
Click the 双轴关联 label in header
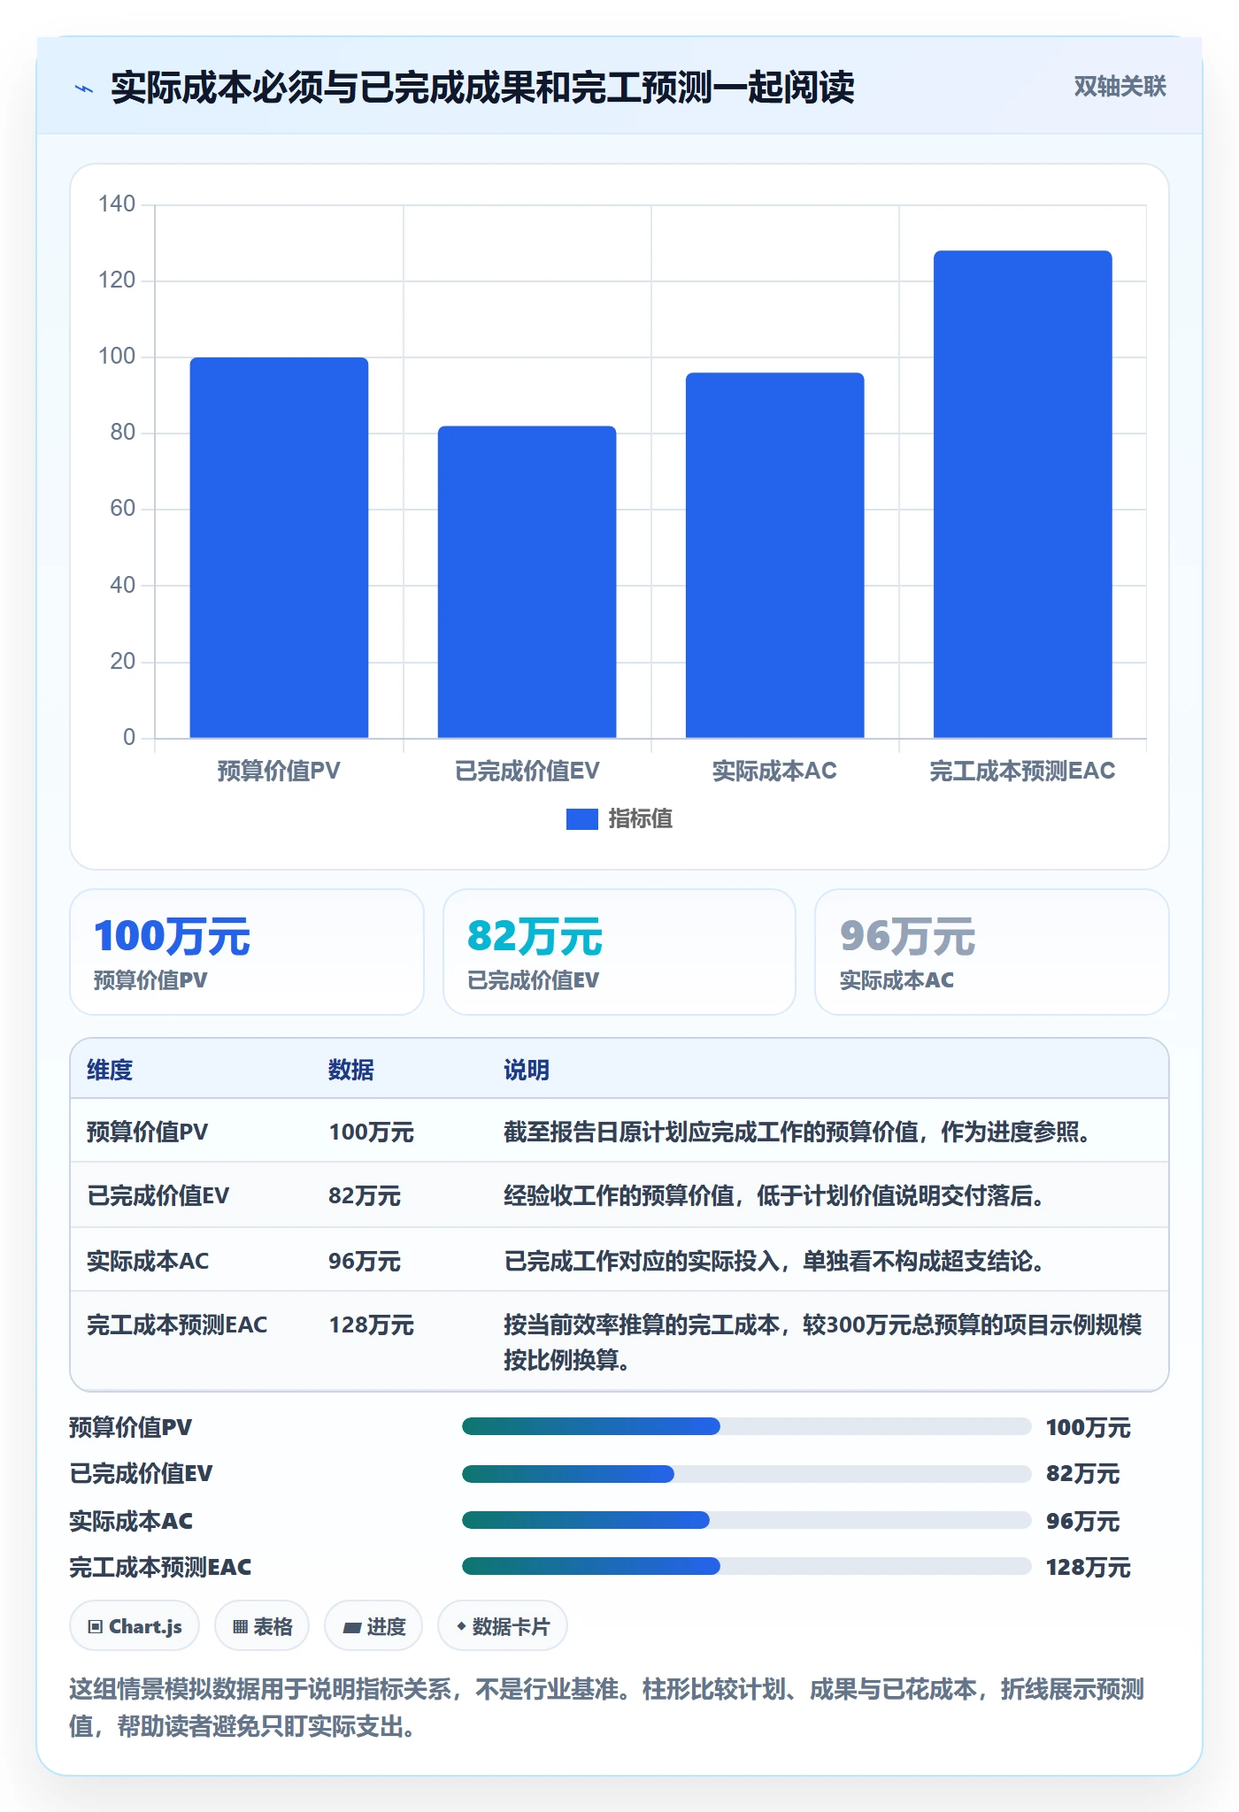[1120, 86]
